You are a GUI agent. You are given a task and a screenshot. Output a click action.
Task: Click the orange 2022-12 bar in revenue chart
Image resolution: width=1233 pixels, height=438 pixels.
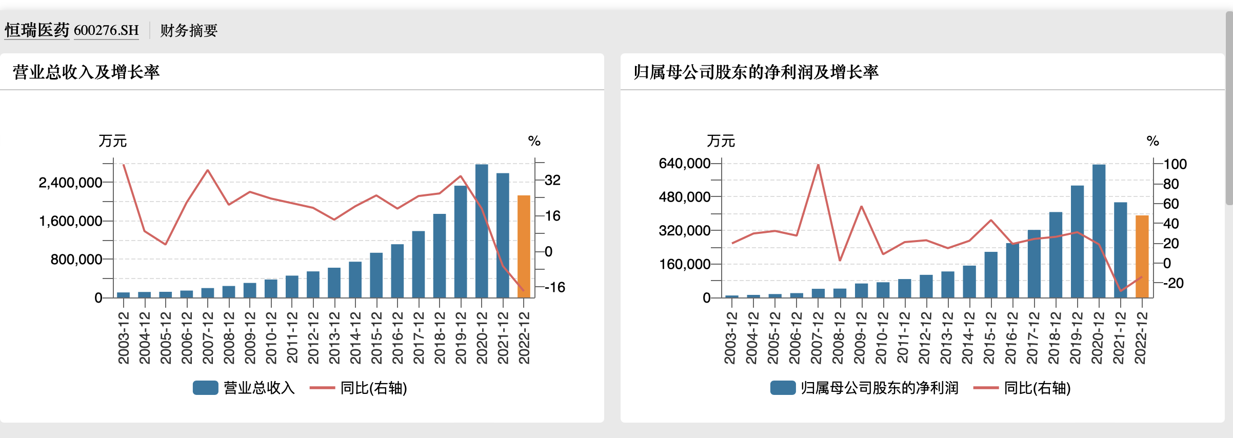pos(524,246)
